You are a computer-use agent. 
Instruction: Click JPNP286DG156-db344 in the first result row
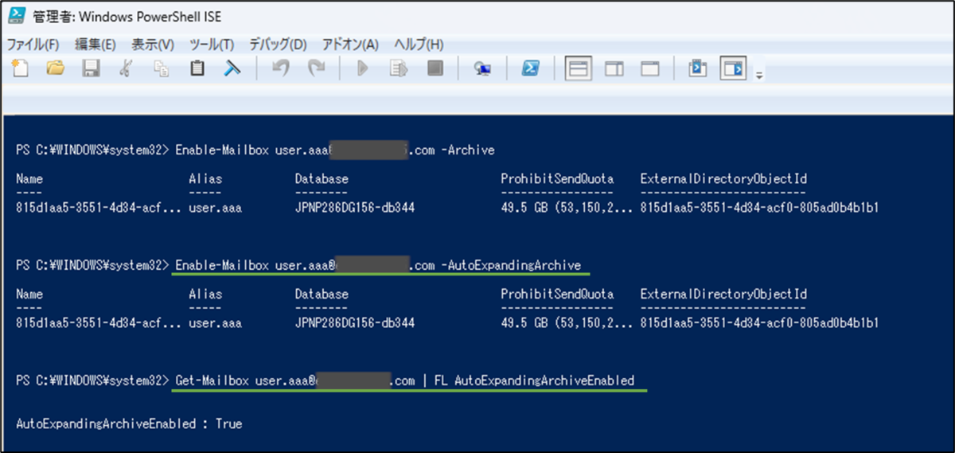[354, 208]
